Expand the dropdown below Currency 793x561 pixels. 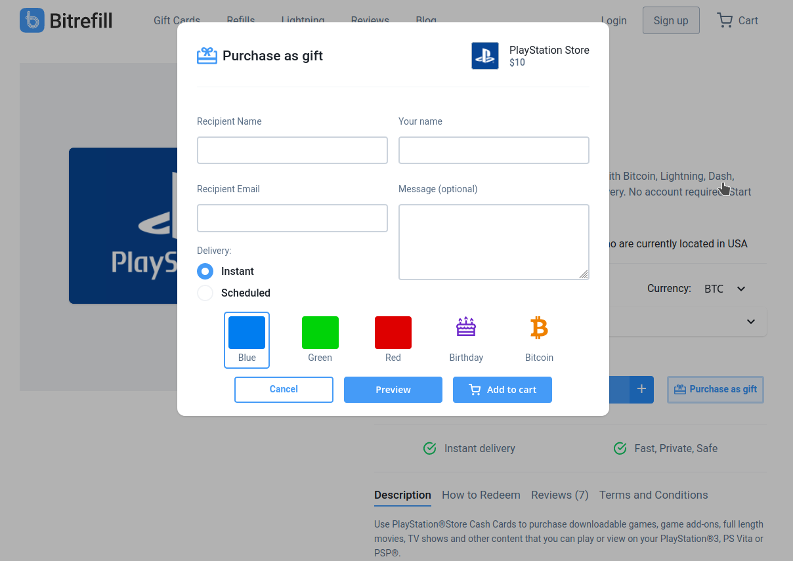(x=751, y=322)
